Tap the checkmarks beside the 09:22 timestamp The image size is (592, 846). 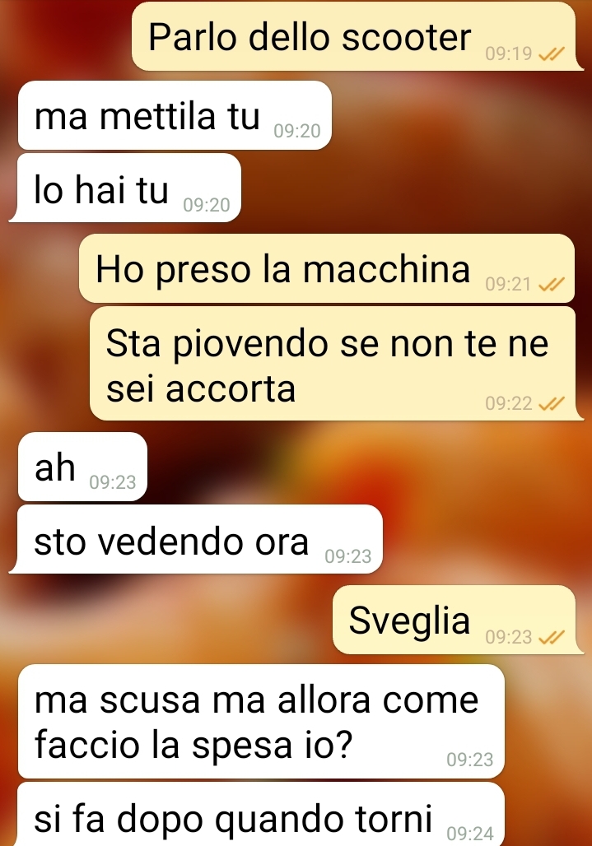[552, 403]
